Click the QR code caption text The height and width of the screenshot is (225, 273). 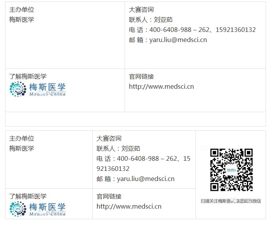tap(231, 201)
